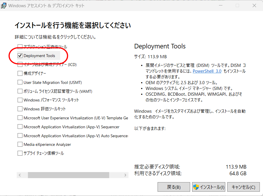Enable the Windows パフォーマンス ツールキット checkbox
This screenshot has height=196, width=263.
pyautogui.click(x=20, y=100)
